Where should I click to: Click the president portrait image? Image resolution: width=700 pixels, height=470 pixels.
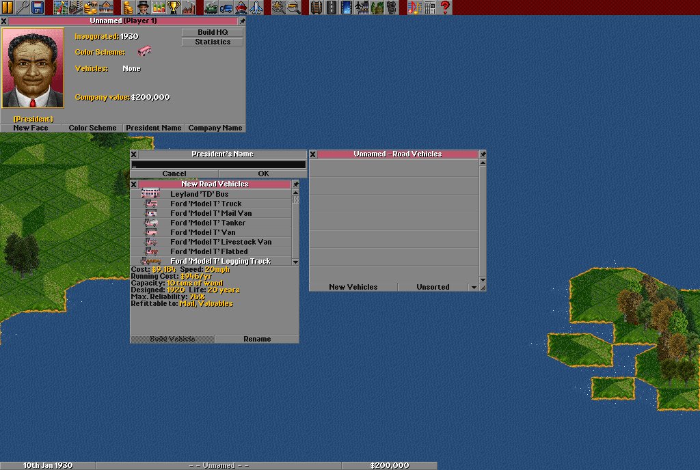pos(33,68)
